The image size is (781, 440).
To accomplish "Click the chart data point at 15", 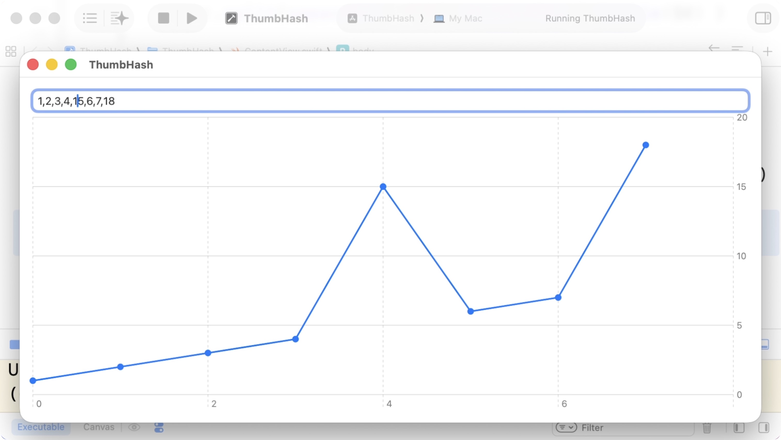I will (x=383, y=187).
